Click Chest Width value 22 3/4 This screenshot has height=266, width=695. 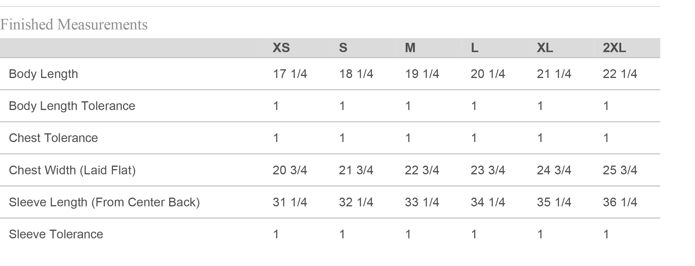[x=422, y=170]
